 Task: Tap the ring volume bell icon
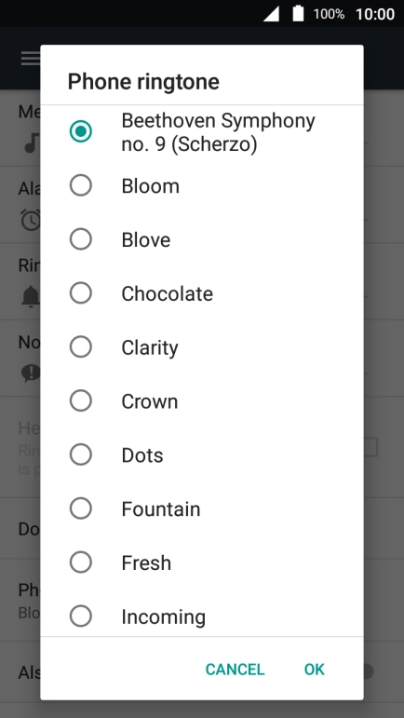point(30,297)
